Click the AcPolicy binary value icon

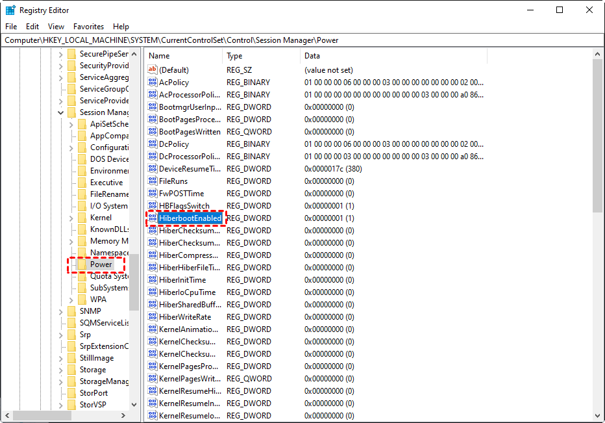tap(153, 83)
